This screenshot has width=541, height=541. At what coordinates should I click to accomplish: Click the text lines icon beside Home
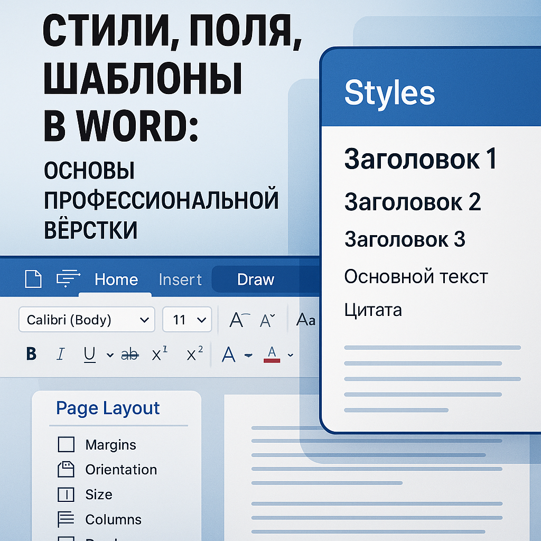click(68, 278)
